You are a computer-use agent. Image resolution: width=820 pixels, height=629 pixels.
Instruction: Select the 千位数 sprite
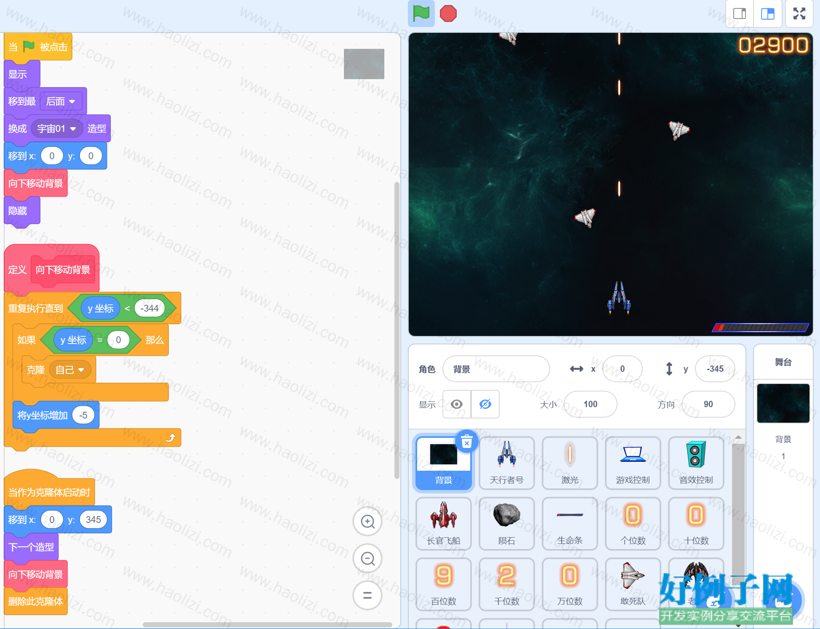pos(507,584)
